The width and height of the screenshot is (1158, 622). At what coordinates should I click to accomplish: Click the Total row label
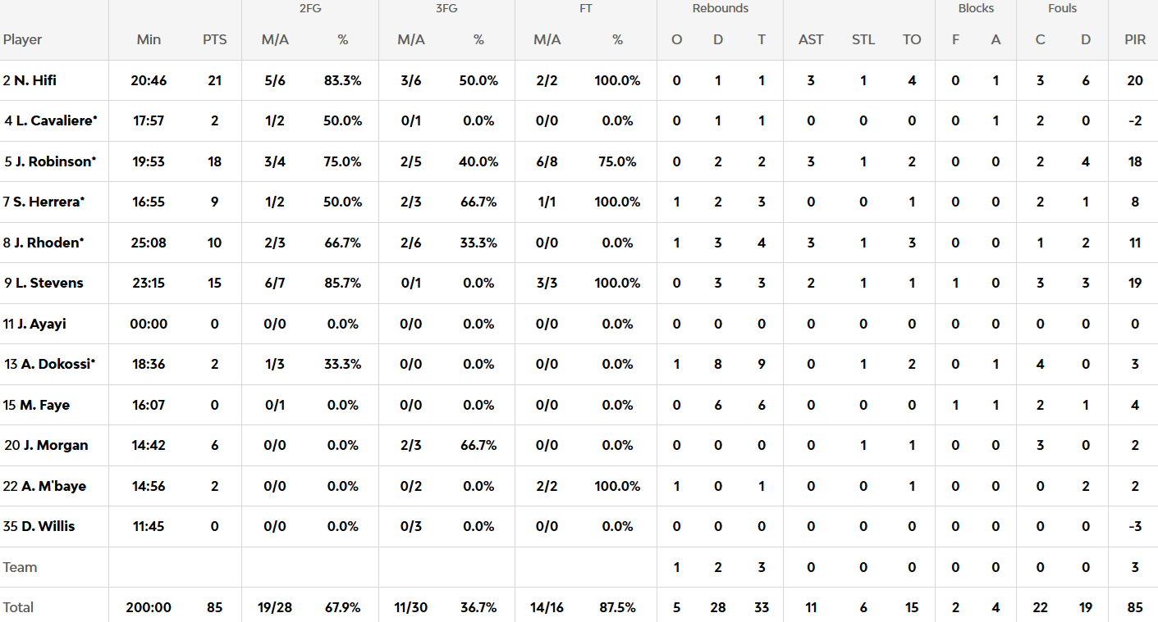[18, 607]
